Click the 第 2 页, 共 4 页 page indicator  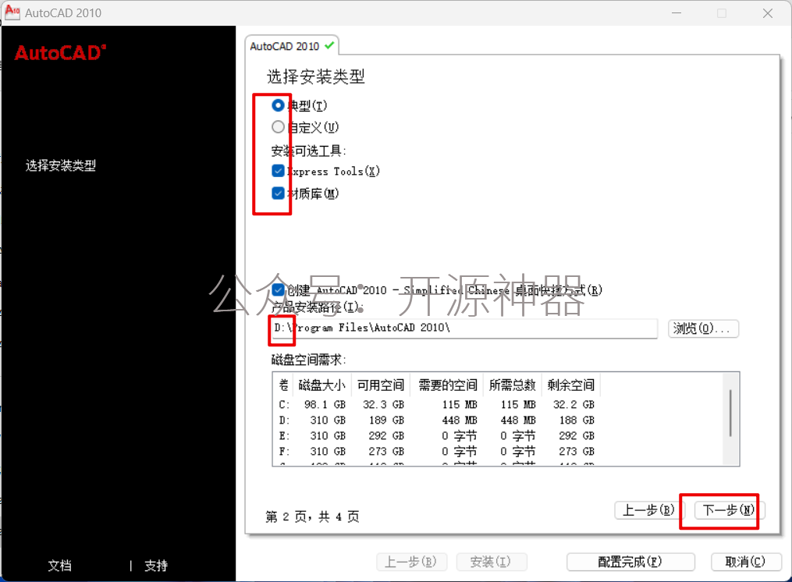(312, 516)
